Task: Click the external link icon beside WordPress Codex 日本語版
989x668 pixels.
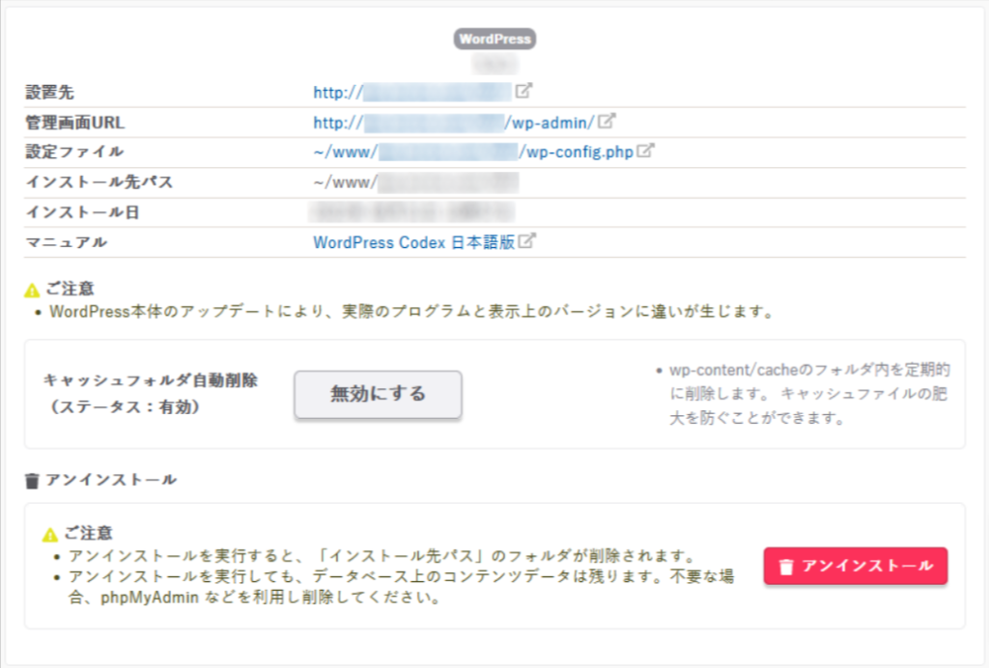Action: 526,240
